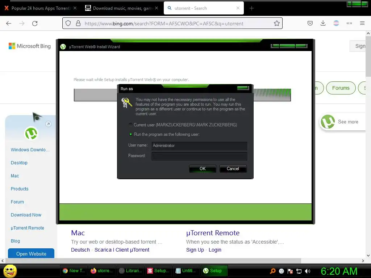This screenshot has width=371, height=278.
Task: Click the µTorrent logo in wizard title bar
Action: click(63, 47)
